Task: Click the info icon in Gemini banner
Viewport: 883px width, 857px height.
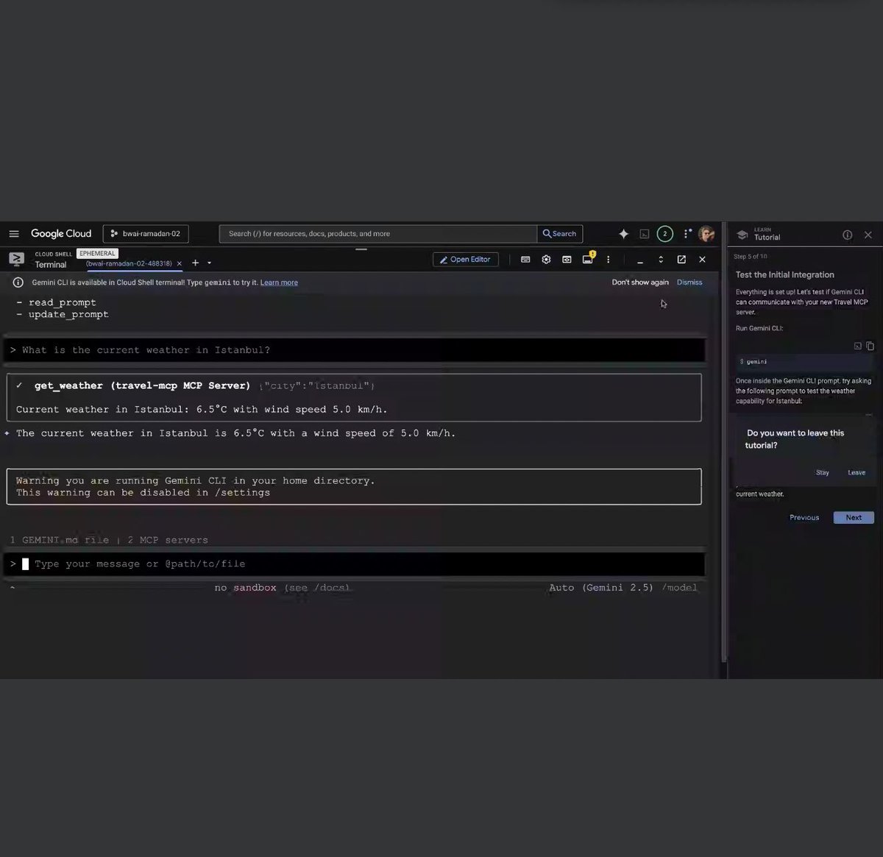Action: coord(18,282)
